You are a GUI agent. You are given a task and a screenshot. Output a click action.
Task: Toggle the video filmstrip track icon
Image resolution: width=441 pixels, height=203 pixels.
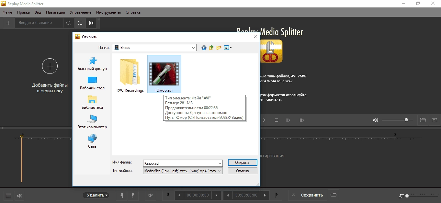point(8,196)
